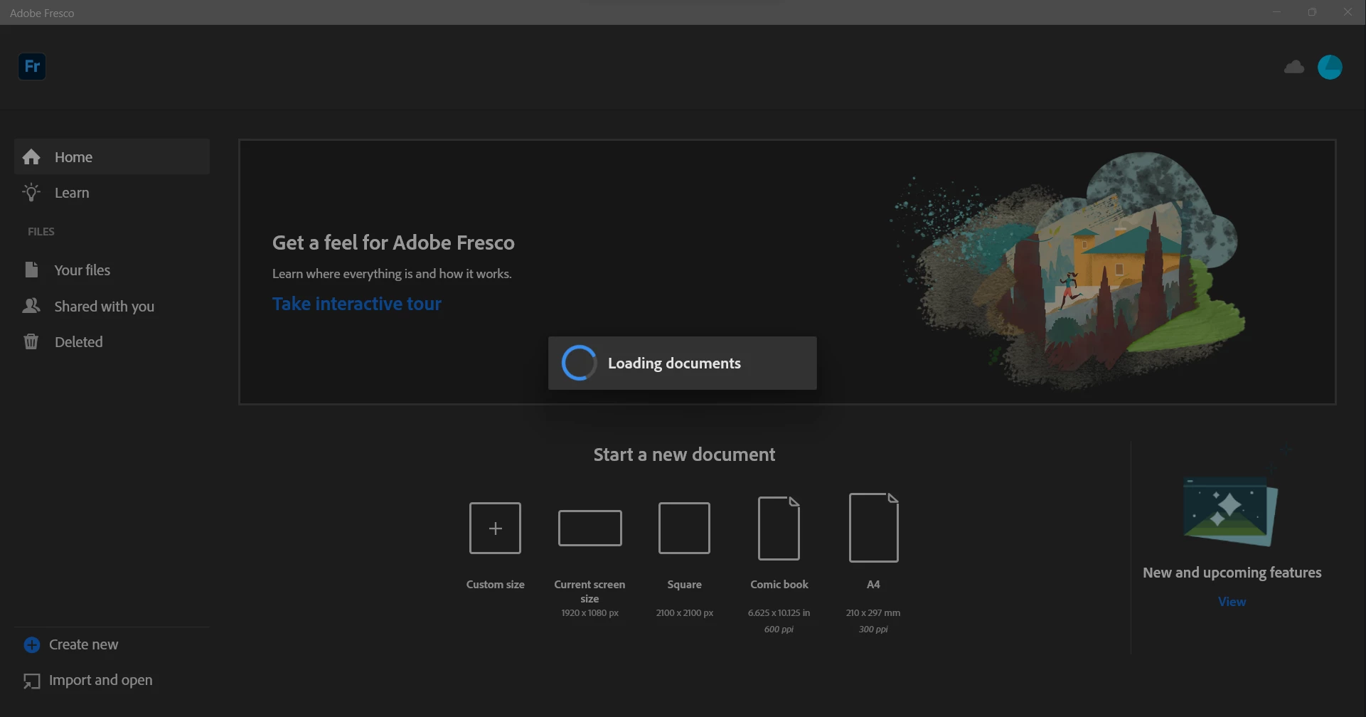This screenshot has height=717, width=1366.
Task: Choose the Square document preset icon
Action: [x=685, y=528]
